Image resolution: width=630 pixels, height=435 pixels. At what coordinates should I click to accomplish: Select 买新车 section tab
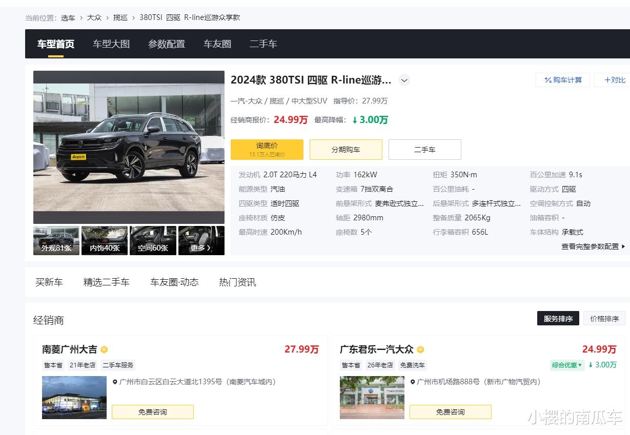click(x=49, y=282)
